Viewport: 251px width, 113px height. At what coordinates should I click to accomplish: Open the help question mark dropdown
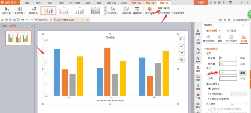224,2
